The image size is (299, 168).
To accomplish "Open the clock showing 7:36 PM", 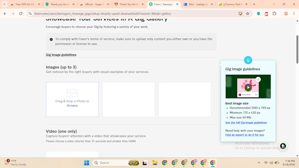I will (x=288, y=163).
